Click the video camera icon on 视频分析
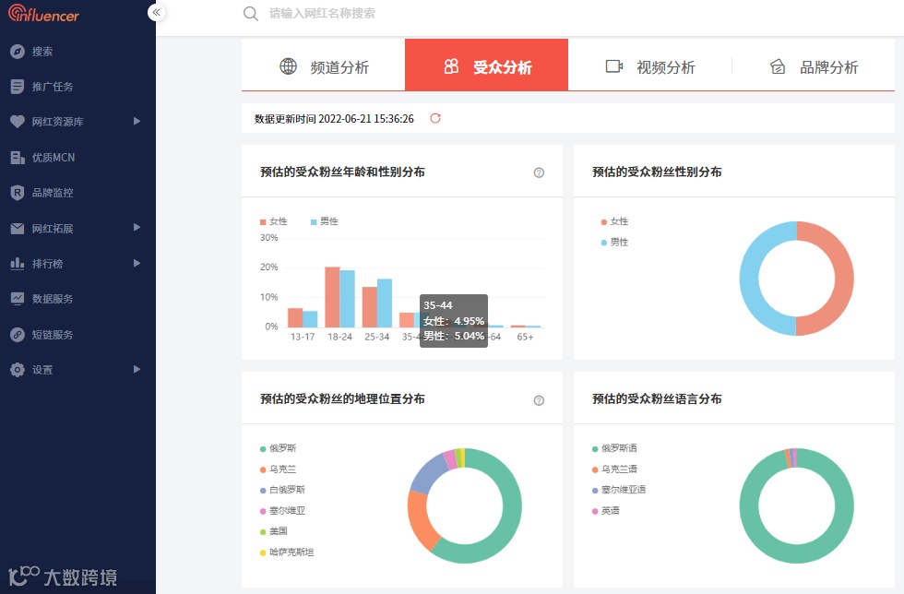This screenshot has width=904, height=594. click(614, 66)
